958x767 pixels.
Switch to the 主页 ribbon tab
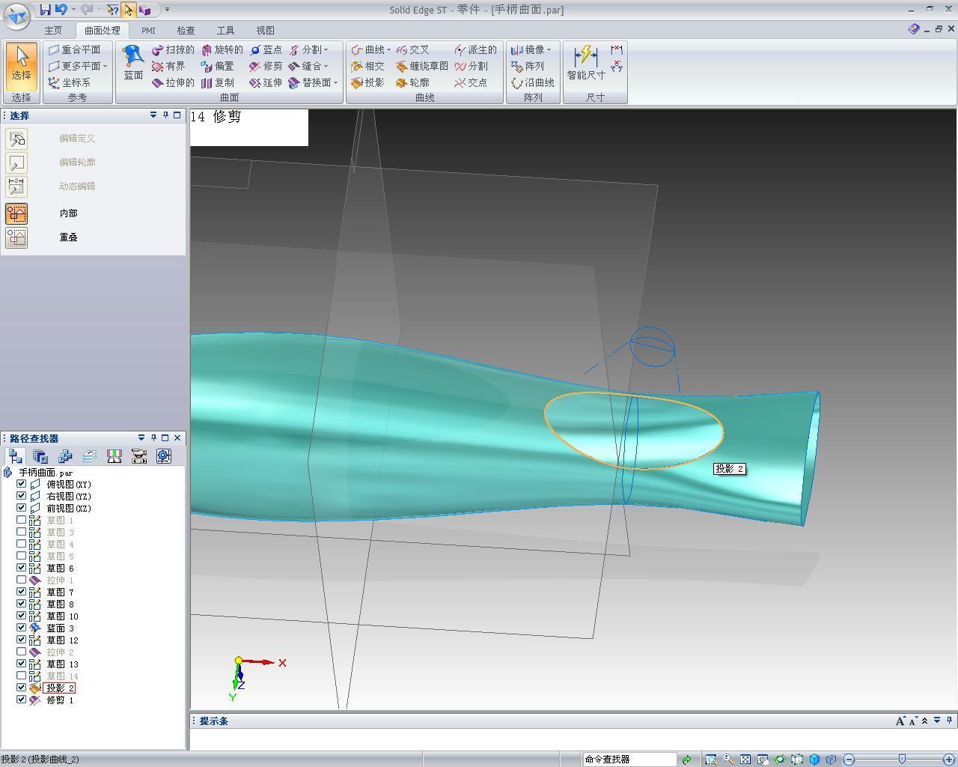point(53,31)
